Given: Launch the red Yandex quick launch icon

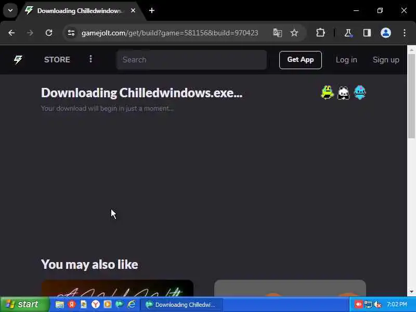Looking at the screenshot, I should [72, 304].
